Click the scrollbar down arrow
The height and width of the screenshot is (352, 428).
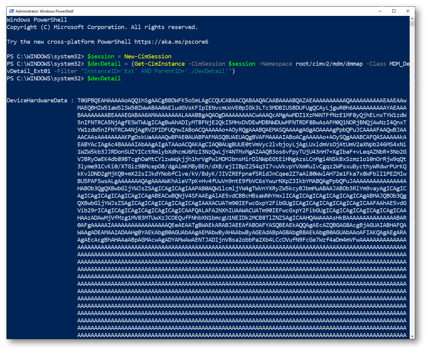click(412, 336)
